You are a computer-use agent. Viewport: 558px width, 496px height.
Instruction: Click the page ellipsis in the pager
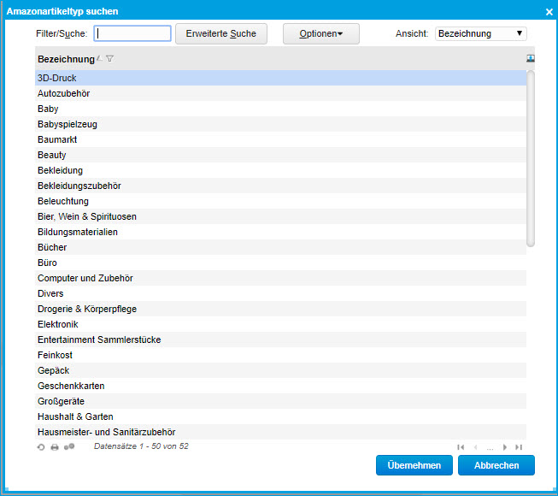click(490, 447)
